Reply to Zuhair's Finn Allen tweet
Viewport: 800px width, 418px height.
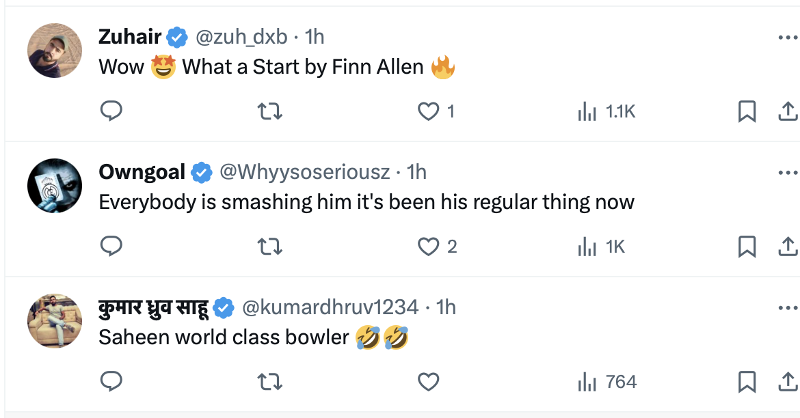(x=111, y=111)
